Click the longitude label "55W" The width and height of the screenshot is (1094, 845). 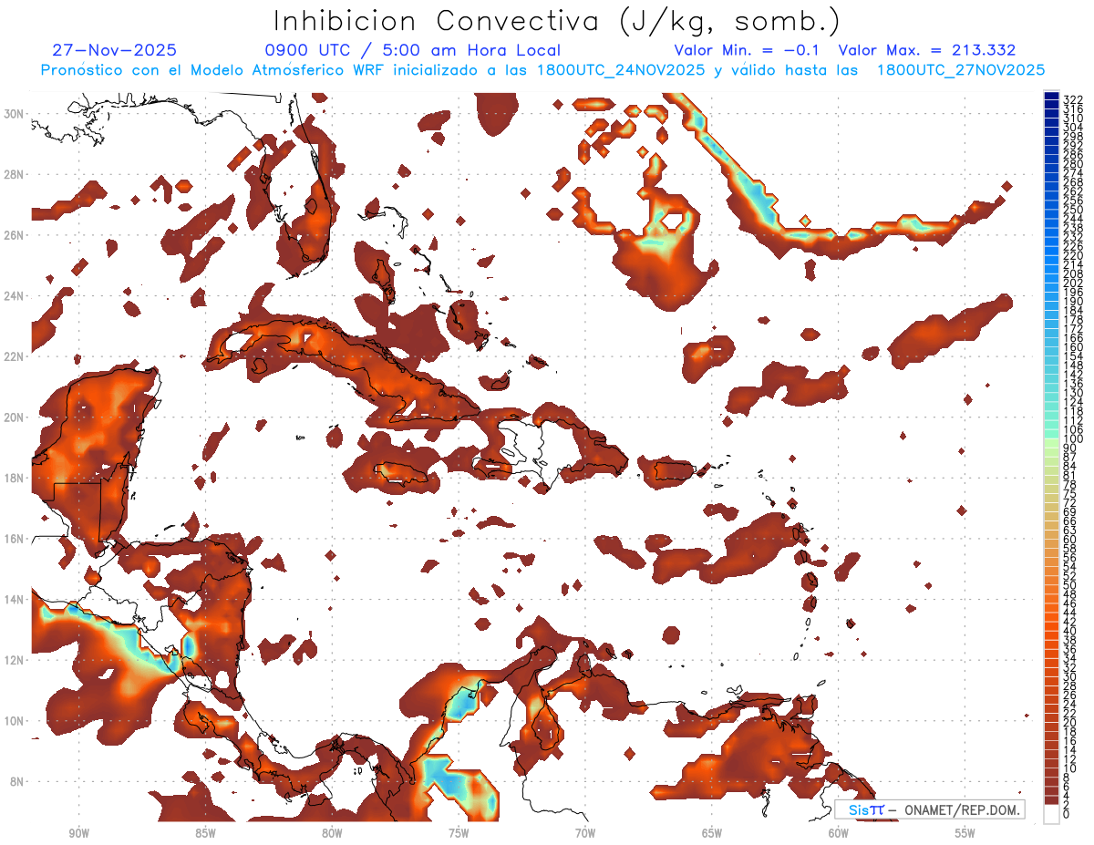pos(965,833)
